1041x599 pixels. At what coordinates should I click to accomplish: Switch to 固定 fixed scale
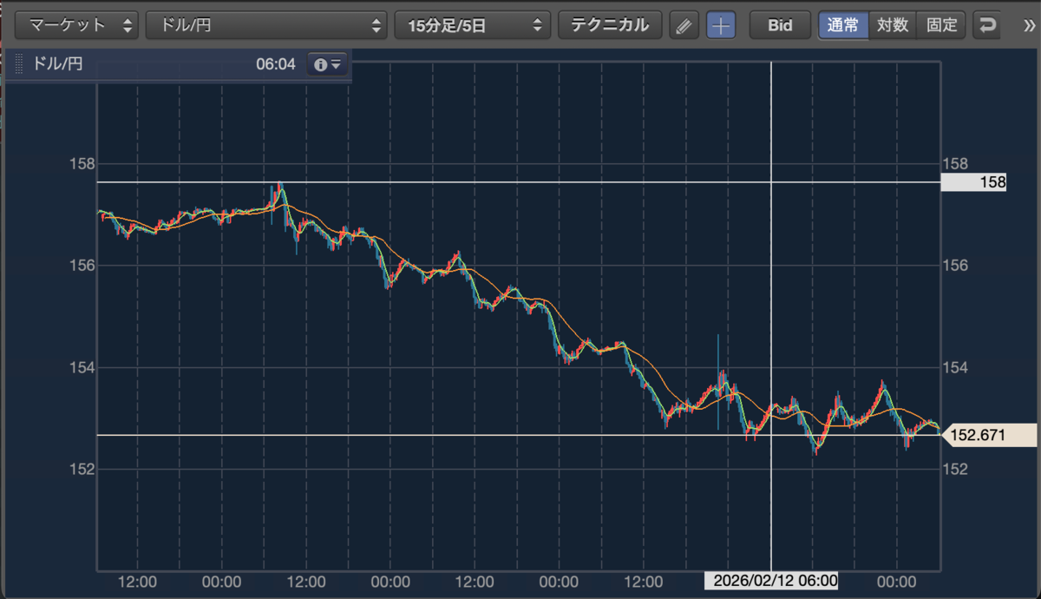(941, 25)
